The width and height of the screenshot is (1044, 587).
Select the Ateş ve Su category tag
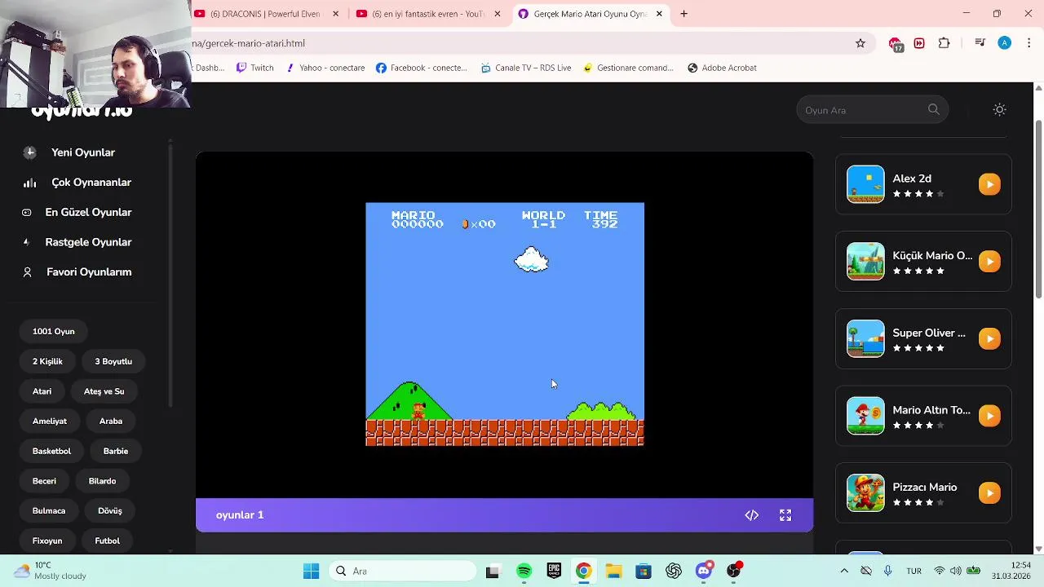[x=104, y=391]
